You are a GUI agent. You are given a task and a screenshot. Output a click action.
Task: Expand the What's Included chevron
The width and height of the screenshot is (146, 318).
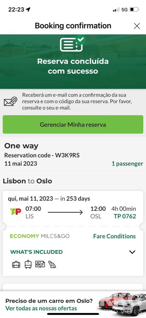click(132, 252)
